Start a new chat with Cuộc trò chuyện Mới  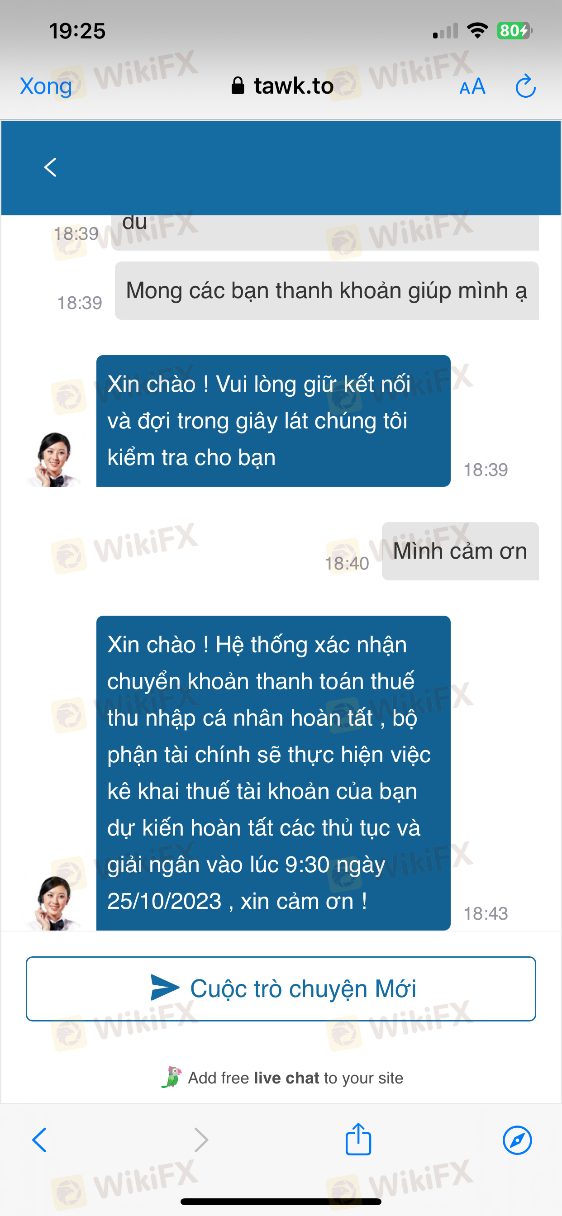pyautogui.click(x=281, y=988)
